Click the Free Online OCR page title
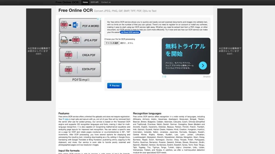The height and width of the screenshot is (154, 275). (x=75, y=10)
